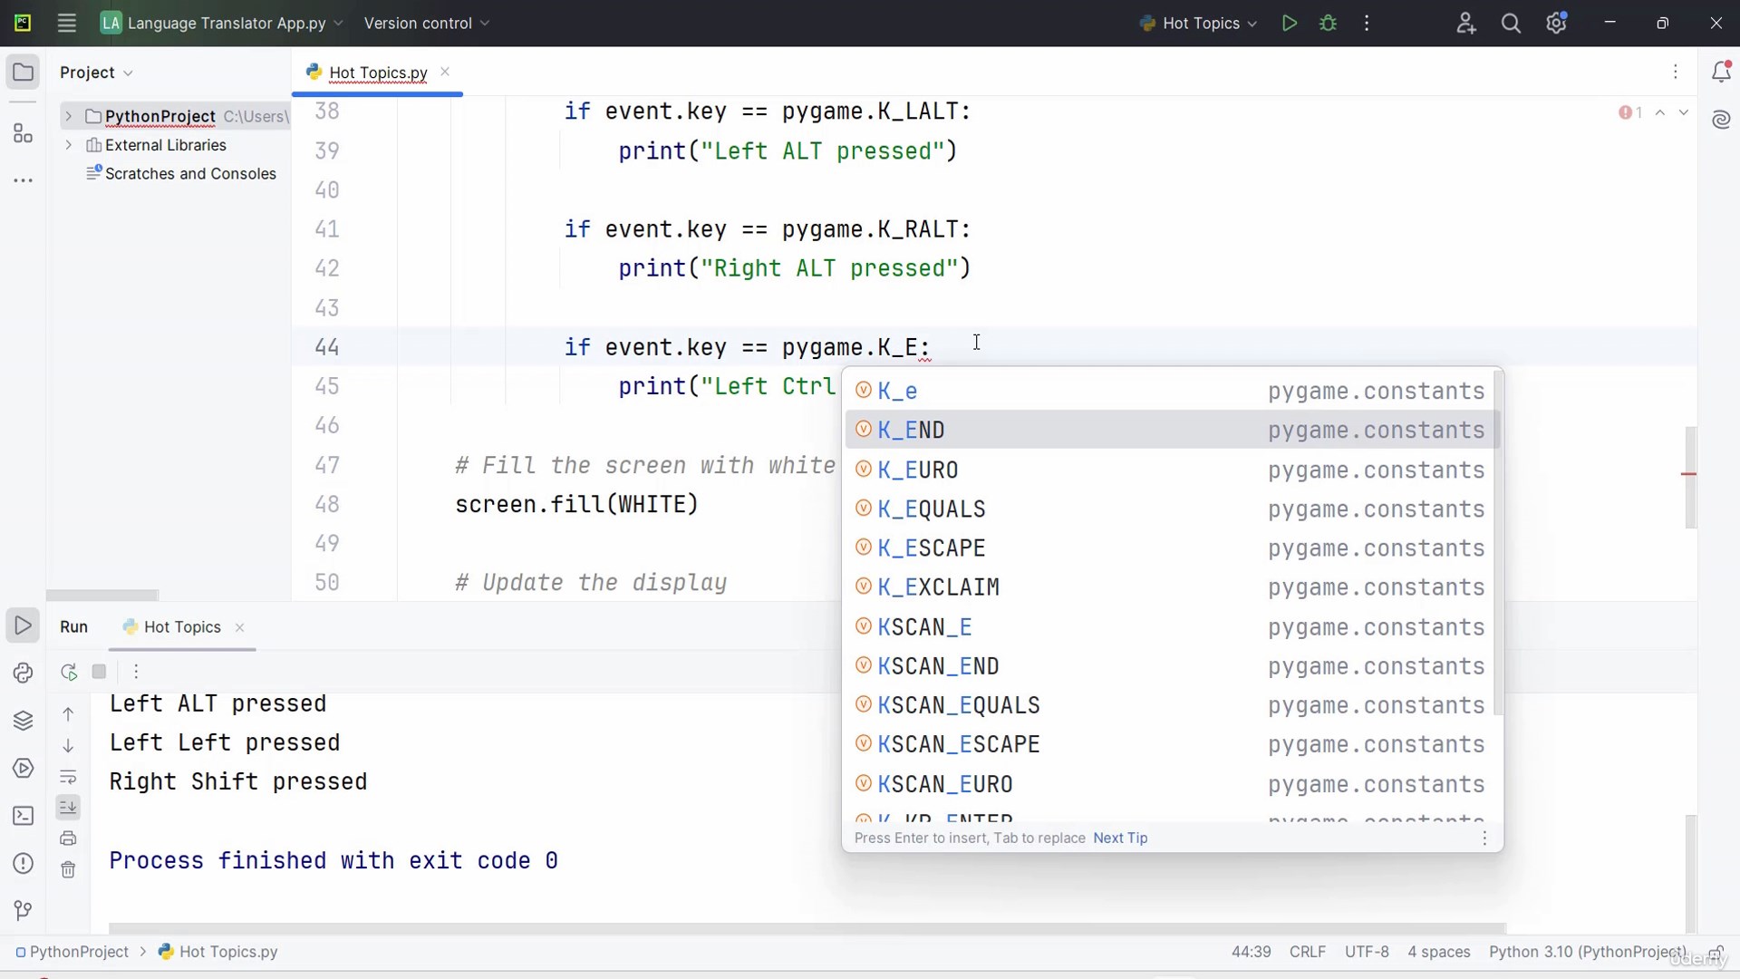The height and width of the screenshot is (979, 1740).
Task: Print the console output icon
Action: (x=68, y=838)
